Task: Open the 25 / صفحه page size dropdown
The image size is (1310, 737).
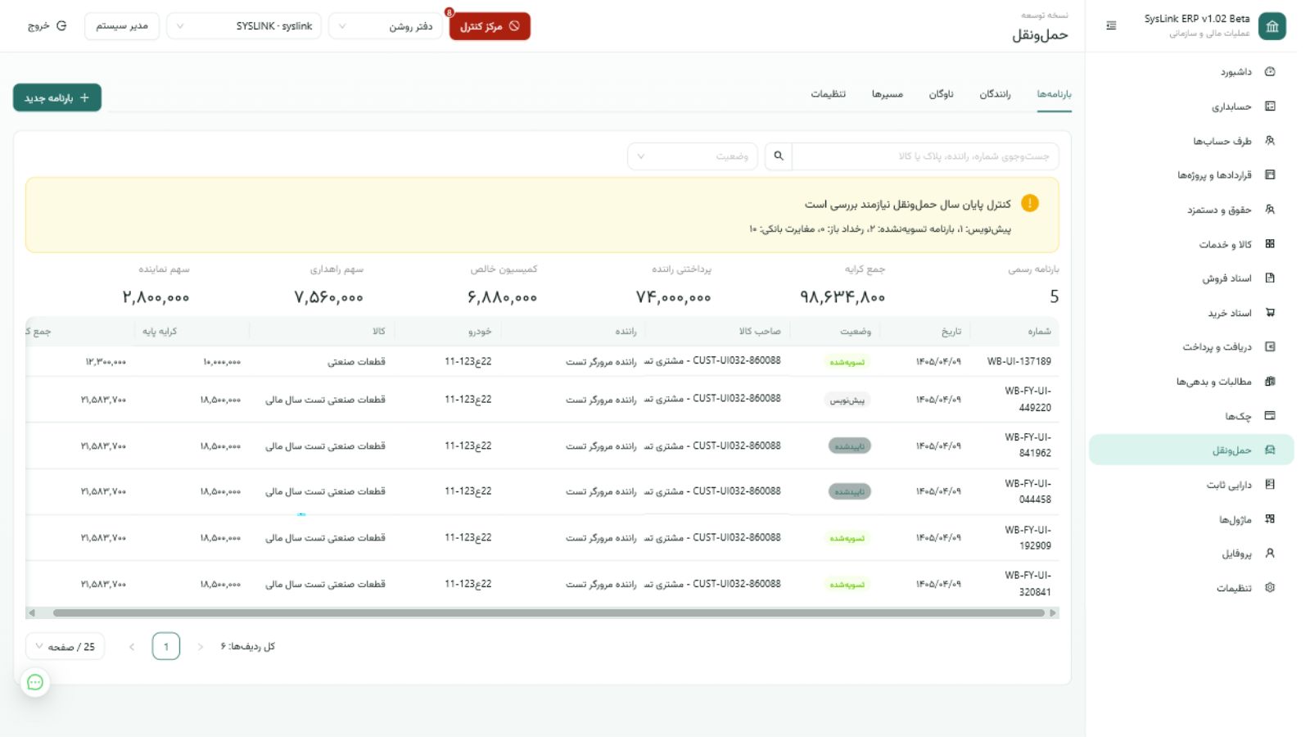Action: (x=65, y=647)
